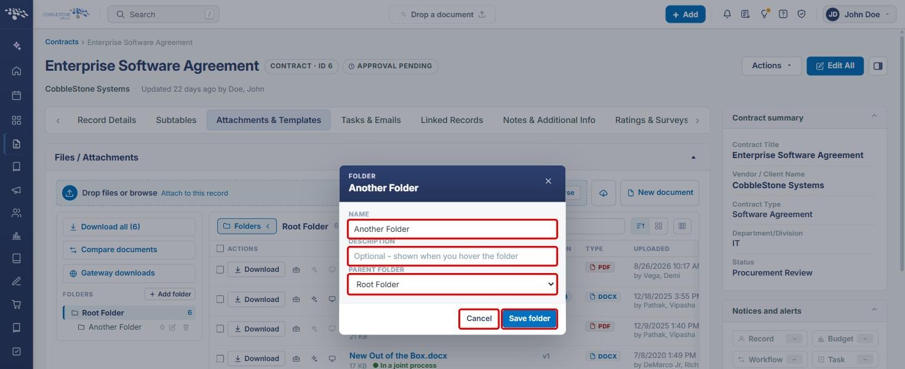Click the Add folder button
This screenshot has height=369, width=905.
point(170,294)
